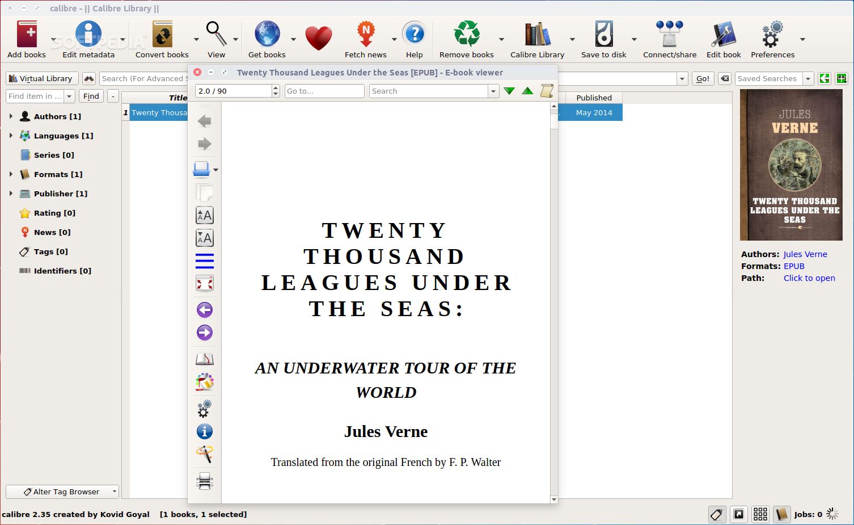Increment the page number spinner

coord(275,88)
